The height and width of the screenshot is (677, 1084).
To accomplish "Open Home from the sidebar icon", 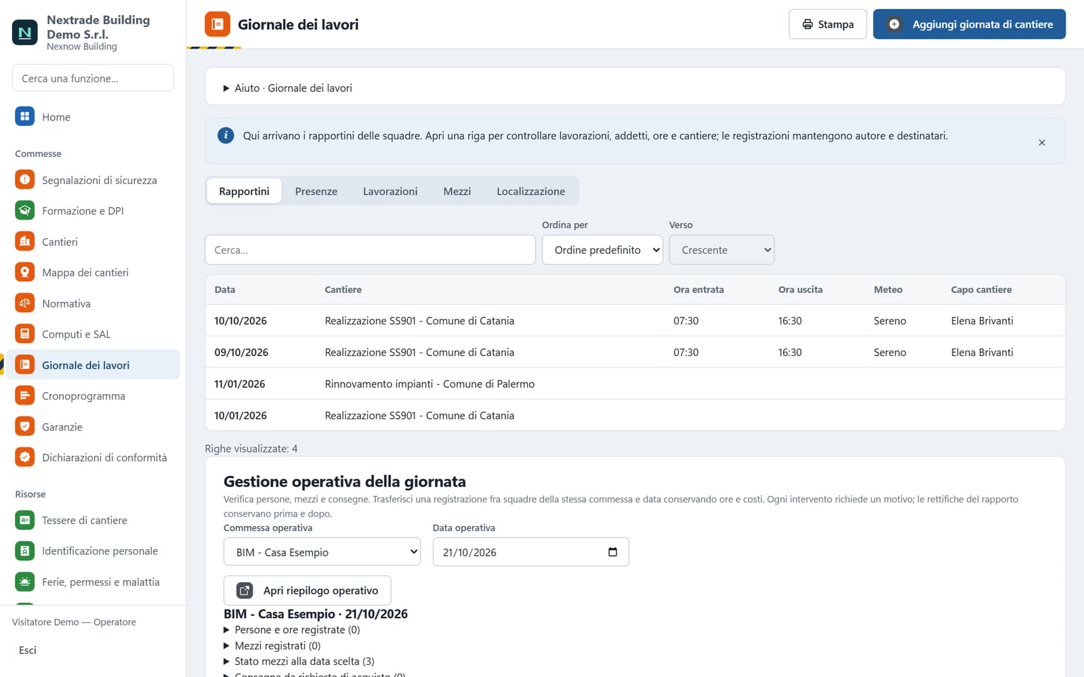I will tap(24, 116).
